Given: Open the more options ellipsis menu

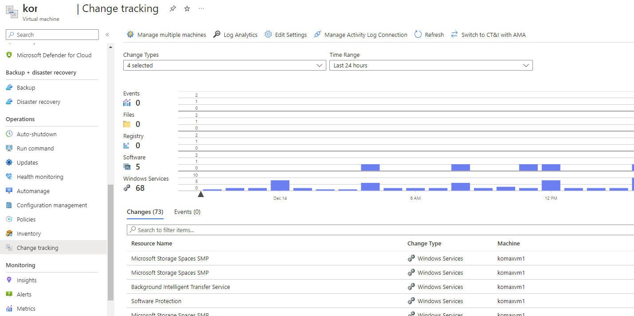Looking at the screenshot, I should coord(201,8).
